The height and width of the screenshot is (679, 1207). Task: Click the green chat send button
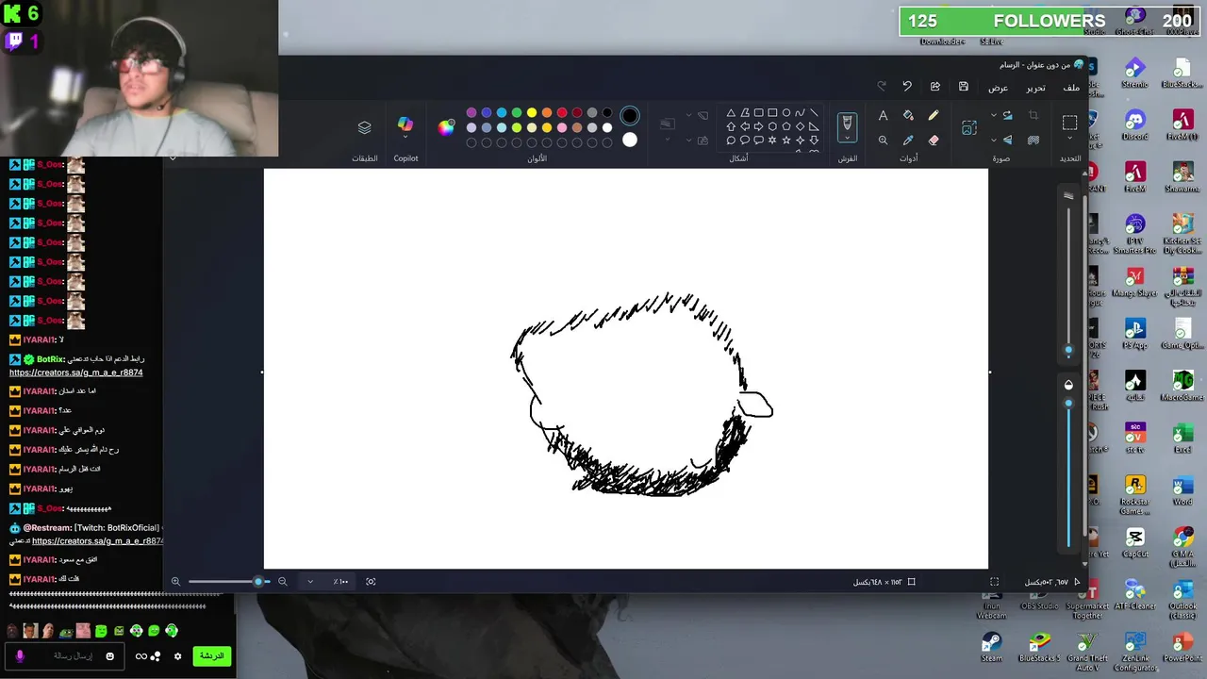tap(212, 656)
